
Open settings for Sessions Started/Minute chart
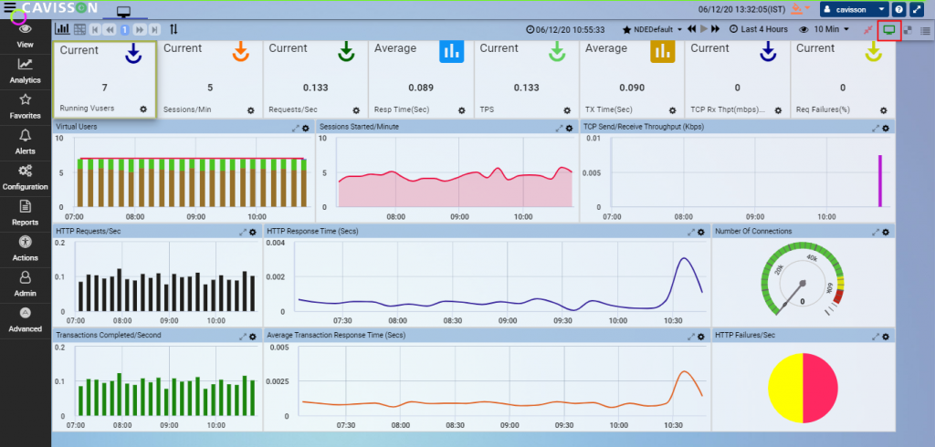569,128
